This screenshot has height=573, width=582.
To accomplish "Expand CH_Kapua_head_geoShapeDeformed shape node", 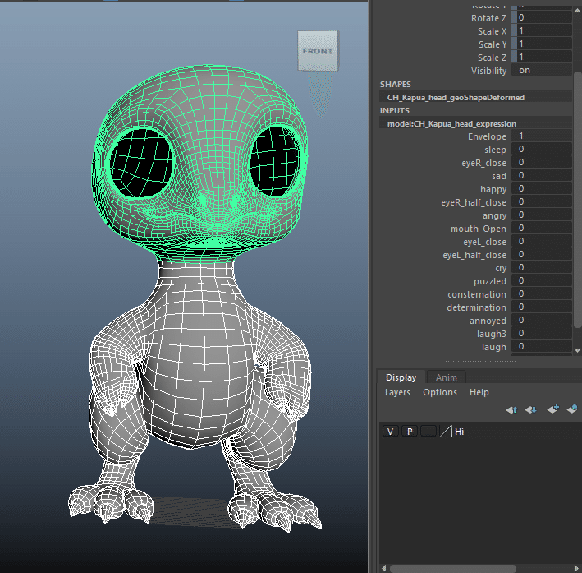I will (456, 97).
